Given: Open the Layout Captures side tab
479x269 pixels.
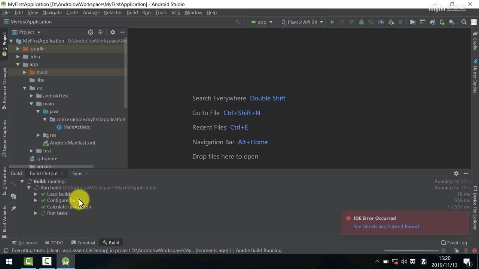Looking at the screenshot, I should click(x=4, y=138).
